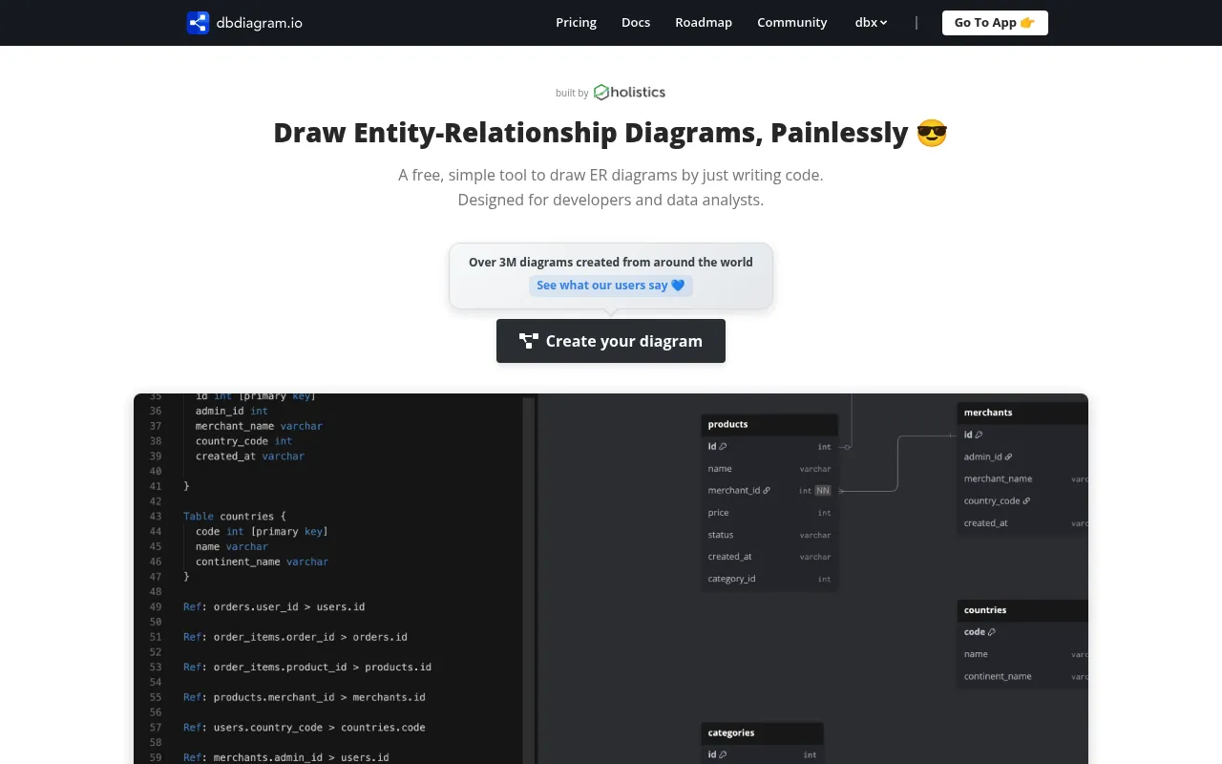
Task: Click the key icon beside countries code
Action: click(992, 632)
